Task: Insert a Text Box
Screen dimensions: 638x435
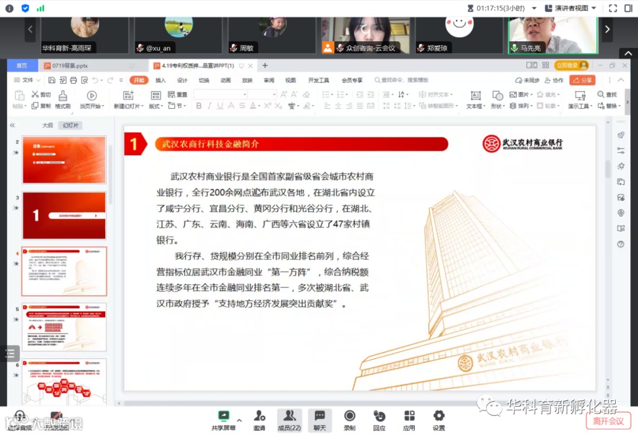Action: [x=476, y=100]
